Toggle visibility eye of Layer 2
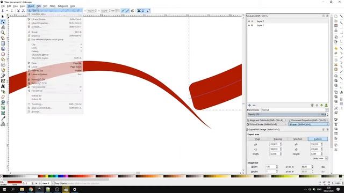This screenshot has width=344, height=193. pos(249,21)
